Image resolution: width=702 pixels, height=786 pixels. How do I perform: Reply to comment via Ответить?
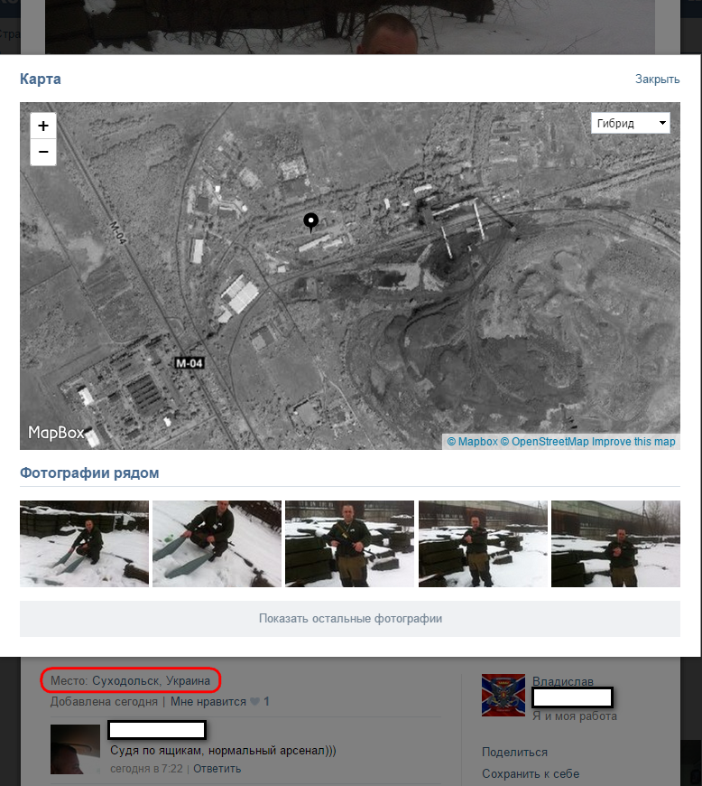coord(217,769)
